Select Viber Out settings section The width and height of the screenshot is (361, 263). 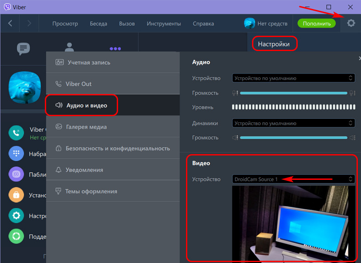113,84
